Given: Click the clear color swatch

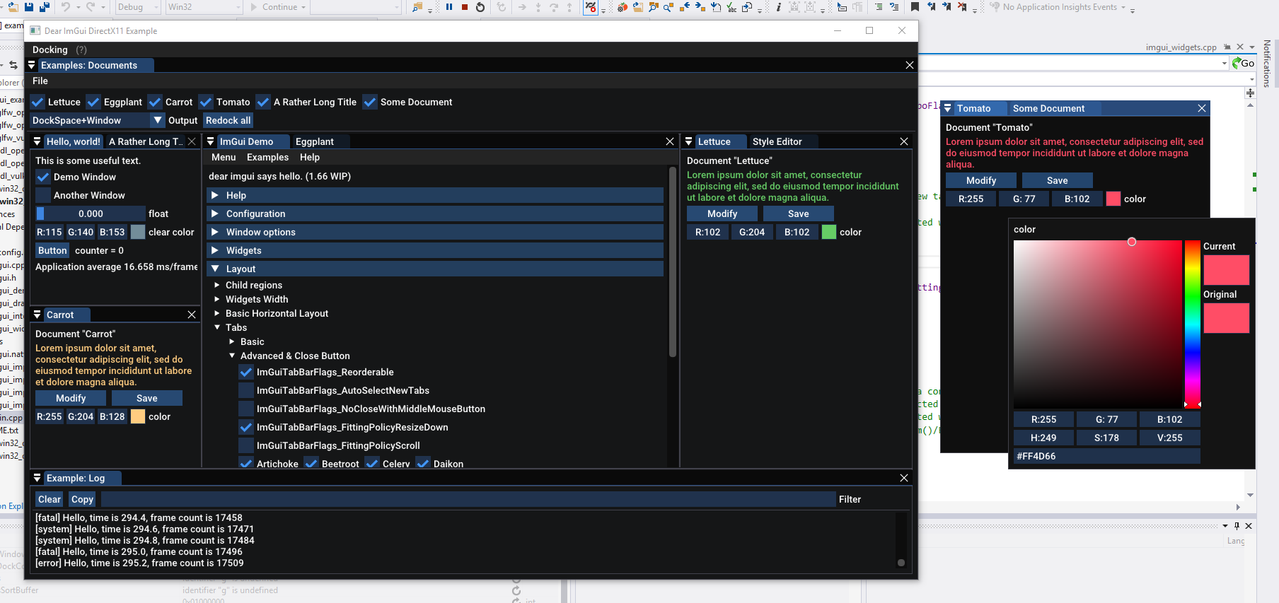Looking at the screenshot, I should [x=138, y=232].
